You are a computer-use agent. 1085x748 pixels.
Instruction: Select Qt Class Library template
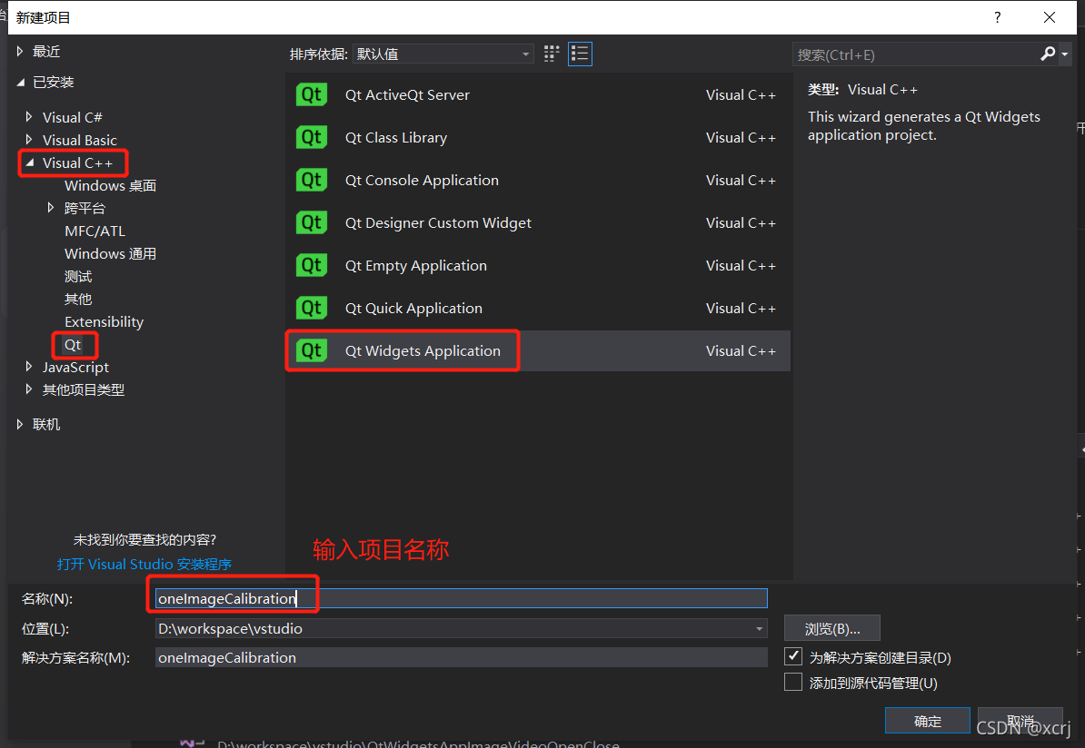tap(538, 138)
